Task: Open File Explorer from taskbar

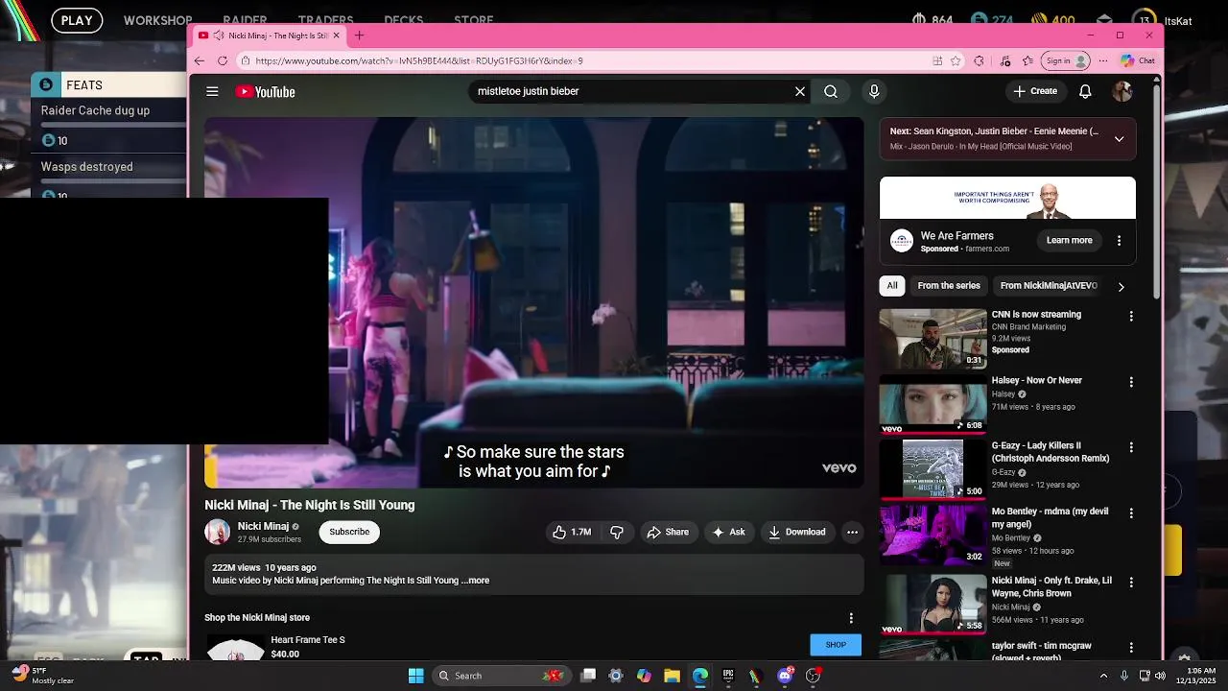Action: pos(672,676)
